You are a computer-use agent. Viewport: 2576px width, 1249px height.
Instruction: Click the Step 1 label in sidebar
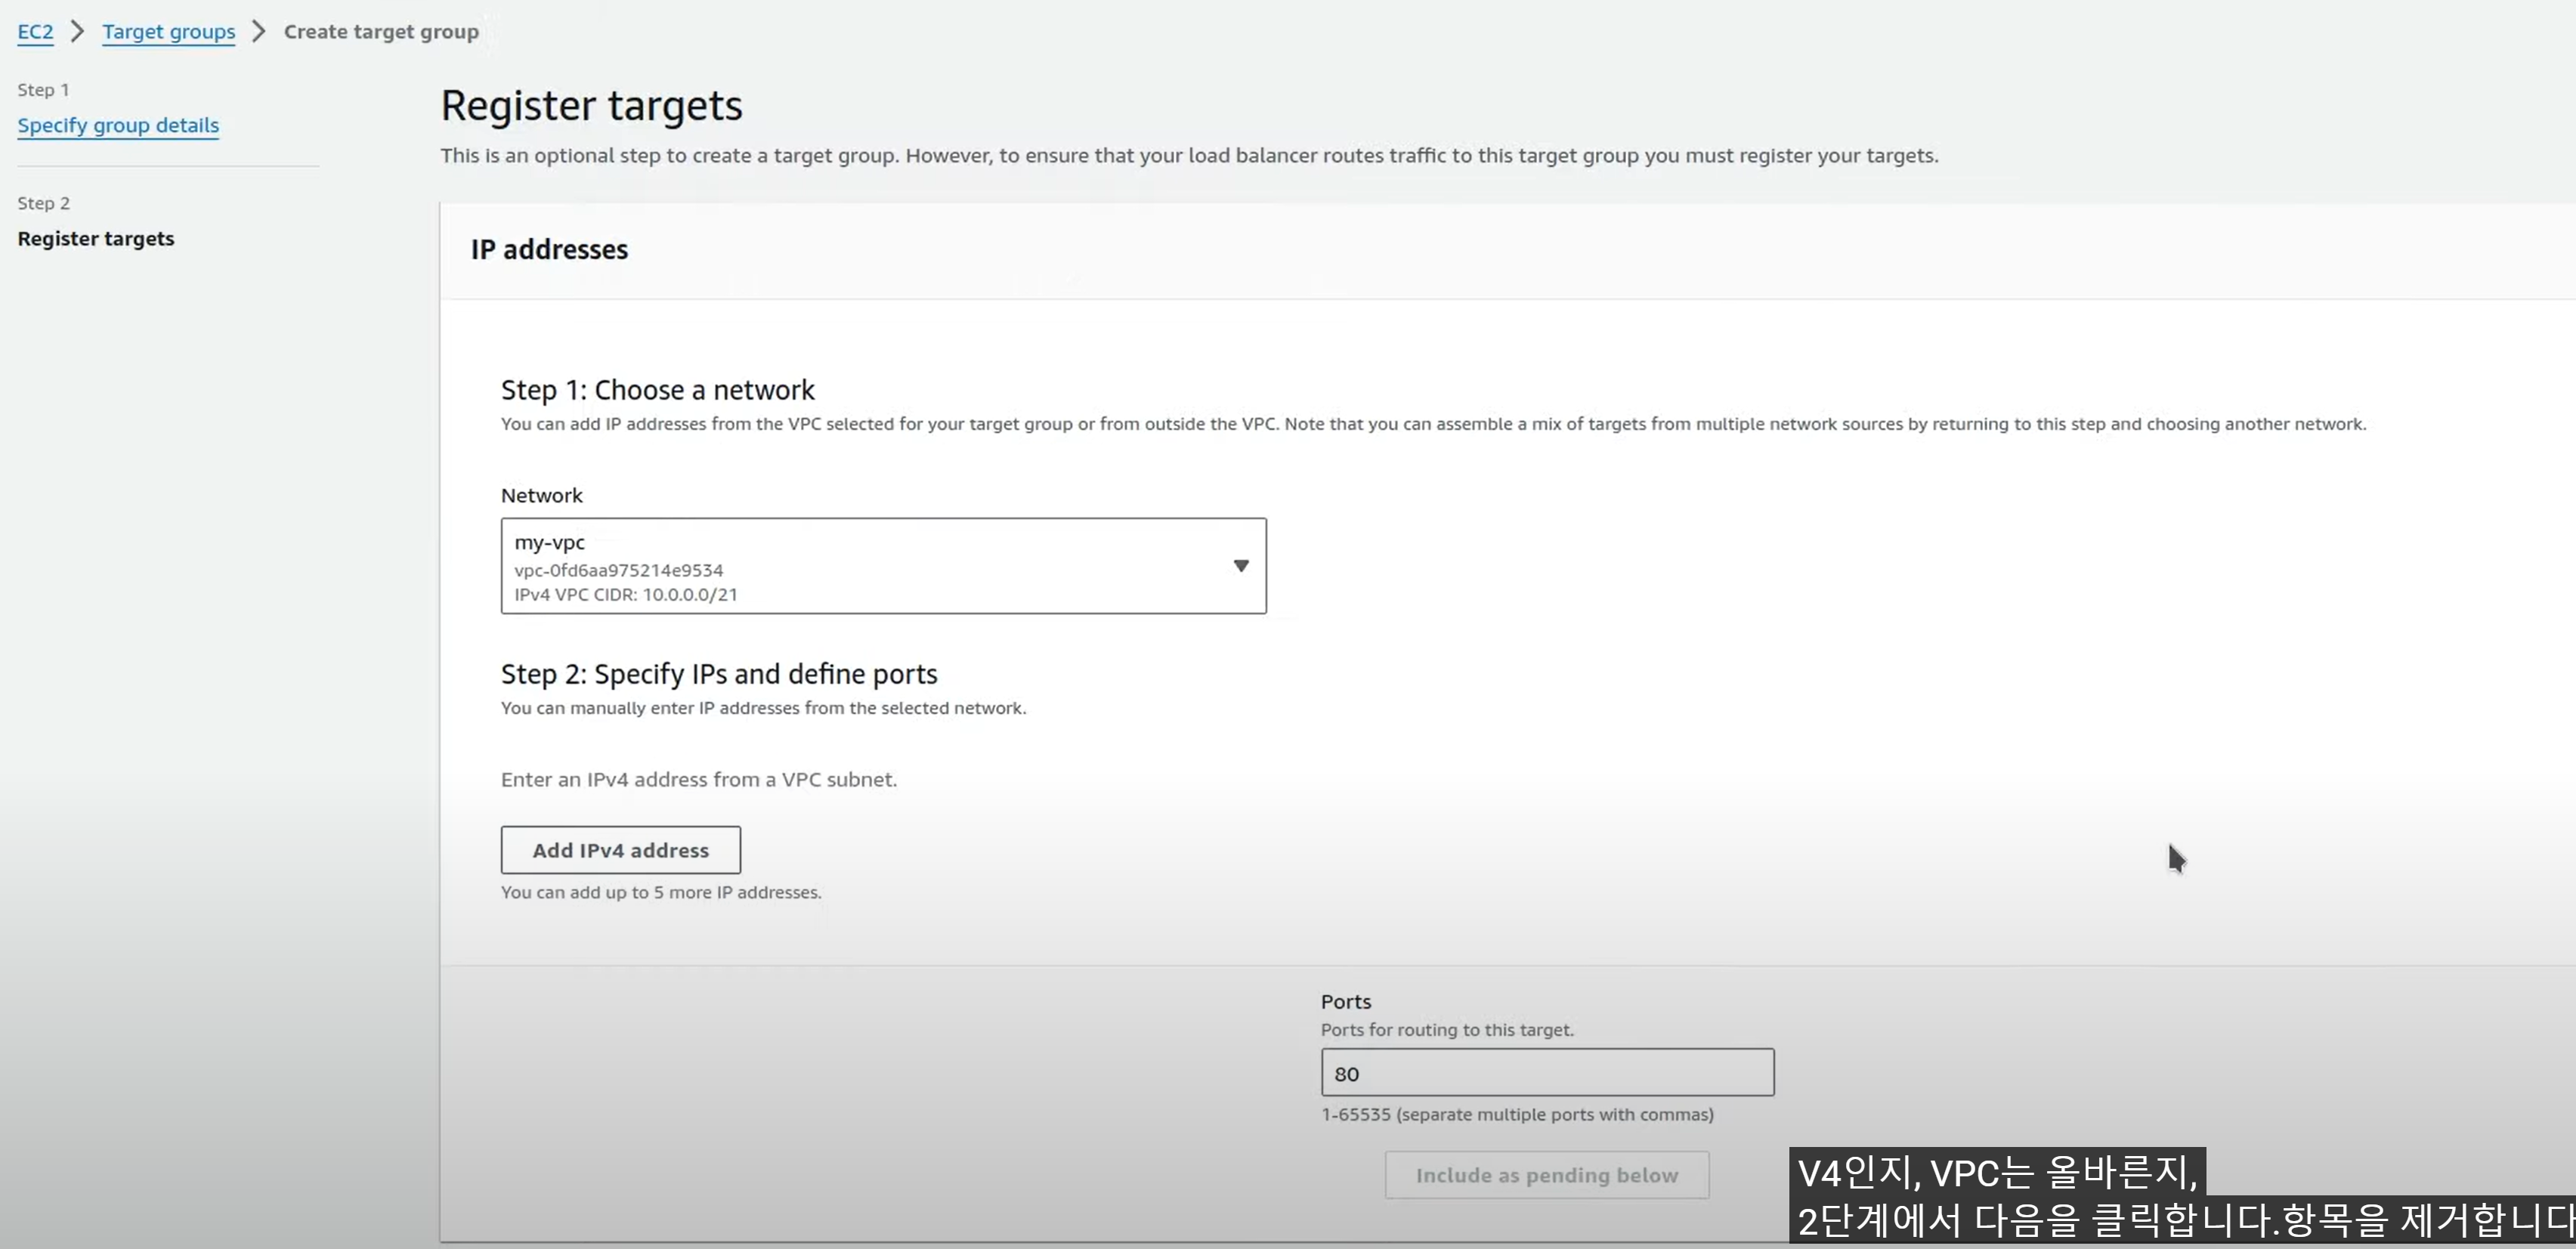pos(43,90)
